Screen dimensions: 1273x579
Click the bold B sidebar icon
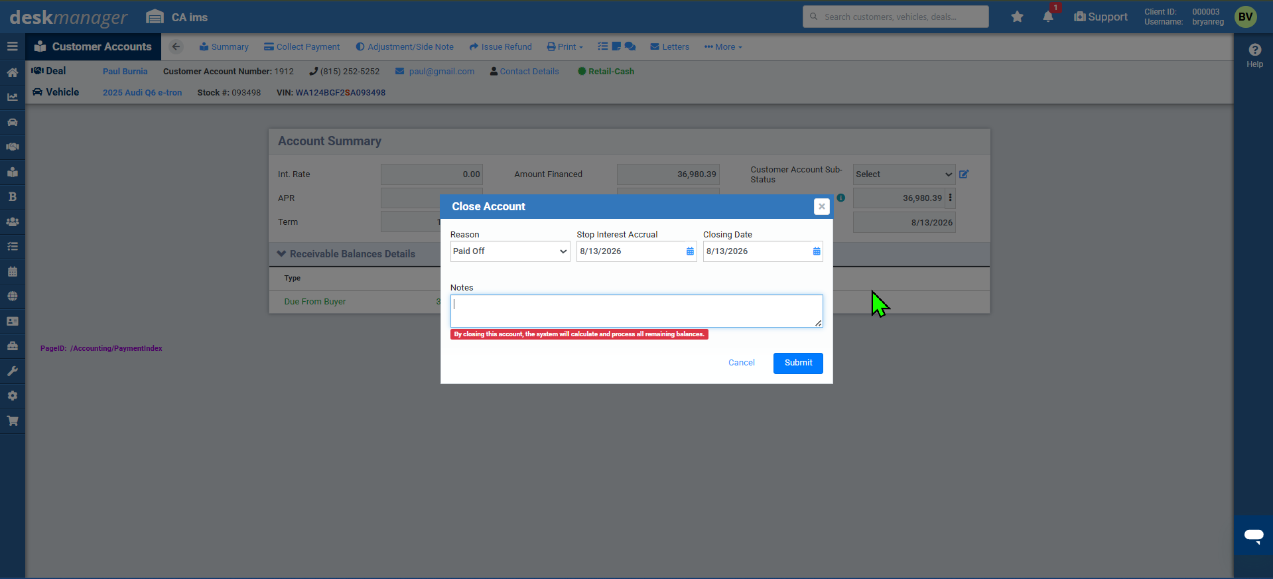pyautogui.click(x=12, y=196)
